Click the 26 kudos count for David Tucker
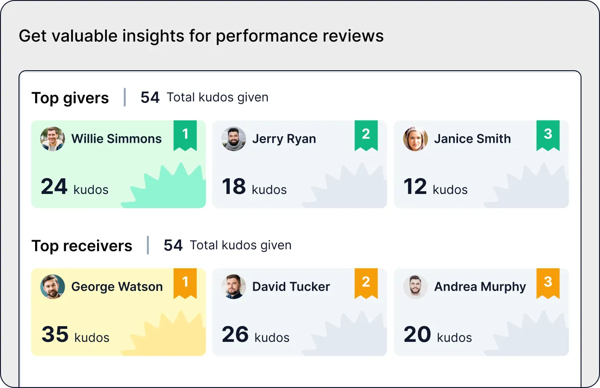This screenshot has height=388, width=600. [x=256, y=335]
